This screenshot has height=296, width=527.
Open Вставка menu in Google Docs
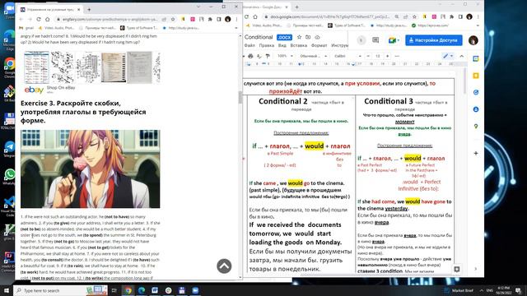coord(298,45)
